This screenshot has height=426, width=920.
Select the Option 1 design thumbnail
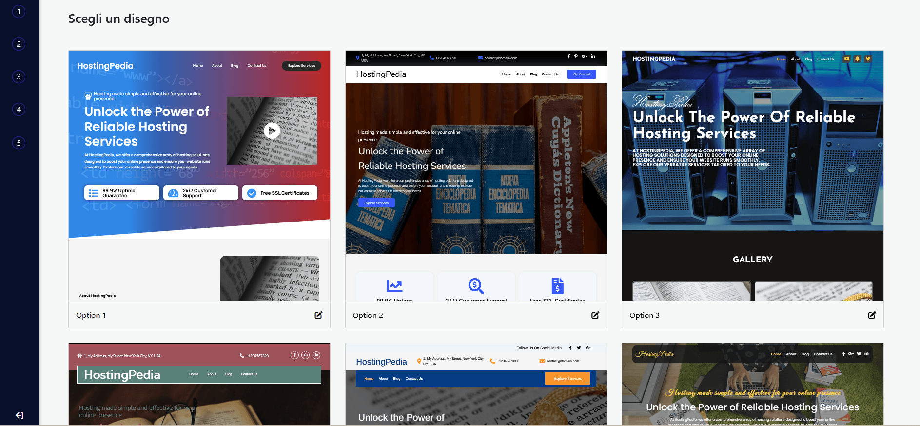199,176
